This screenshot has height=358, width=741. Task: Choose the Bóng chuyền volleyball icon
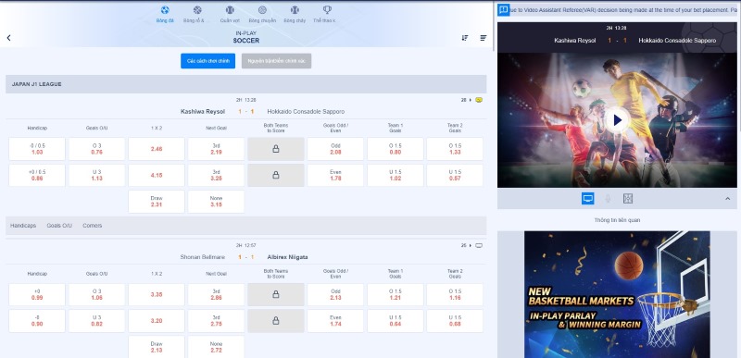pos(262,10)
